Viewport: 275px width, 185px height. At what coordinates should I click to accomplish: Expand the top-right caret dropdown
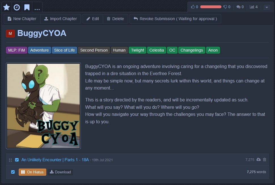pos(266,7)
